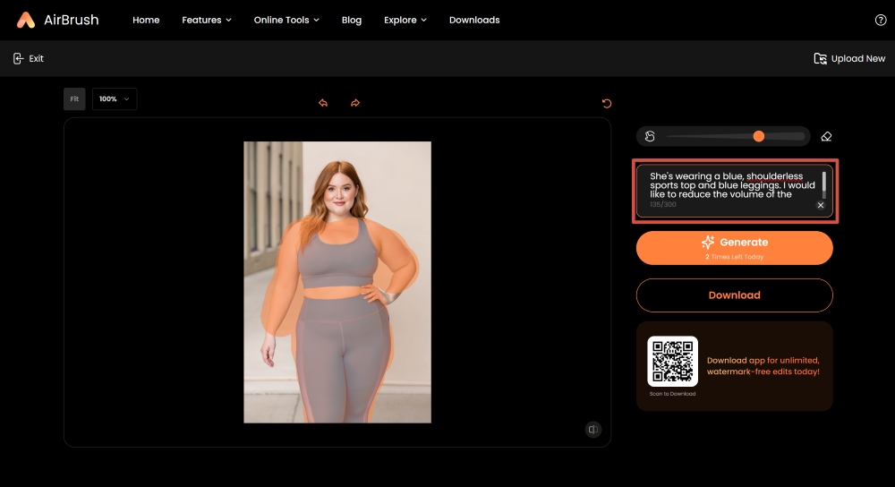This screenshot has height=487, width=895.
Task: Open the help question mark icon
Action: (x=880, y=20)
